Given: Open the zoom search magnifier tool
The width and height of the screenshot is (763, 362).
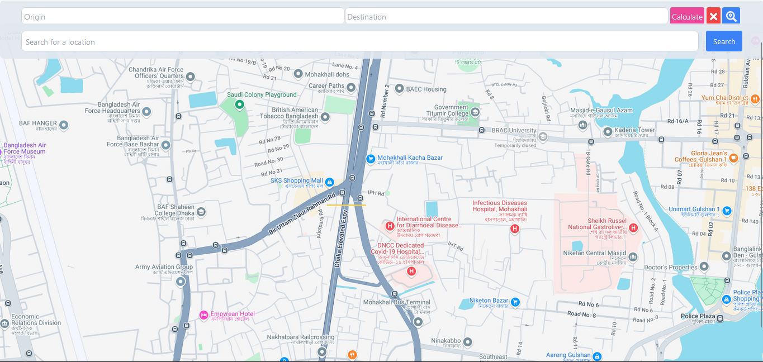Looking at the screenshot, I should (731, 16).
